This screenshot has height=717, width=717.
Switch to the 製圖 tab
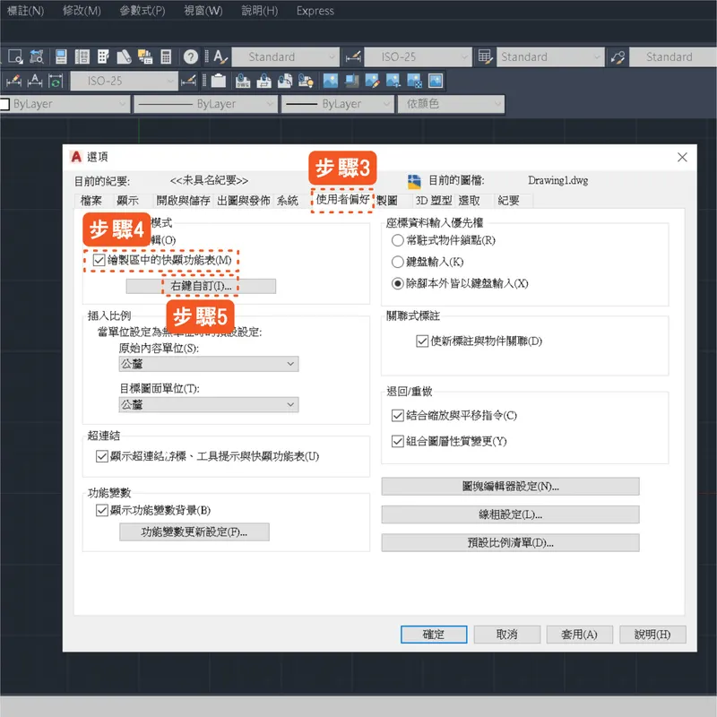click(387, 201)
